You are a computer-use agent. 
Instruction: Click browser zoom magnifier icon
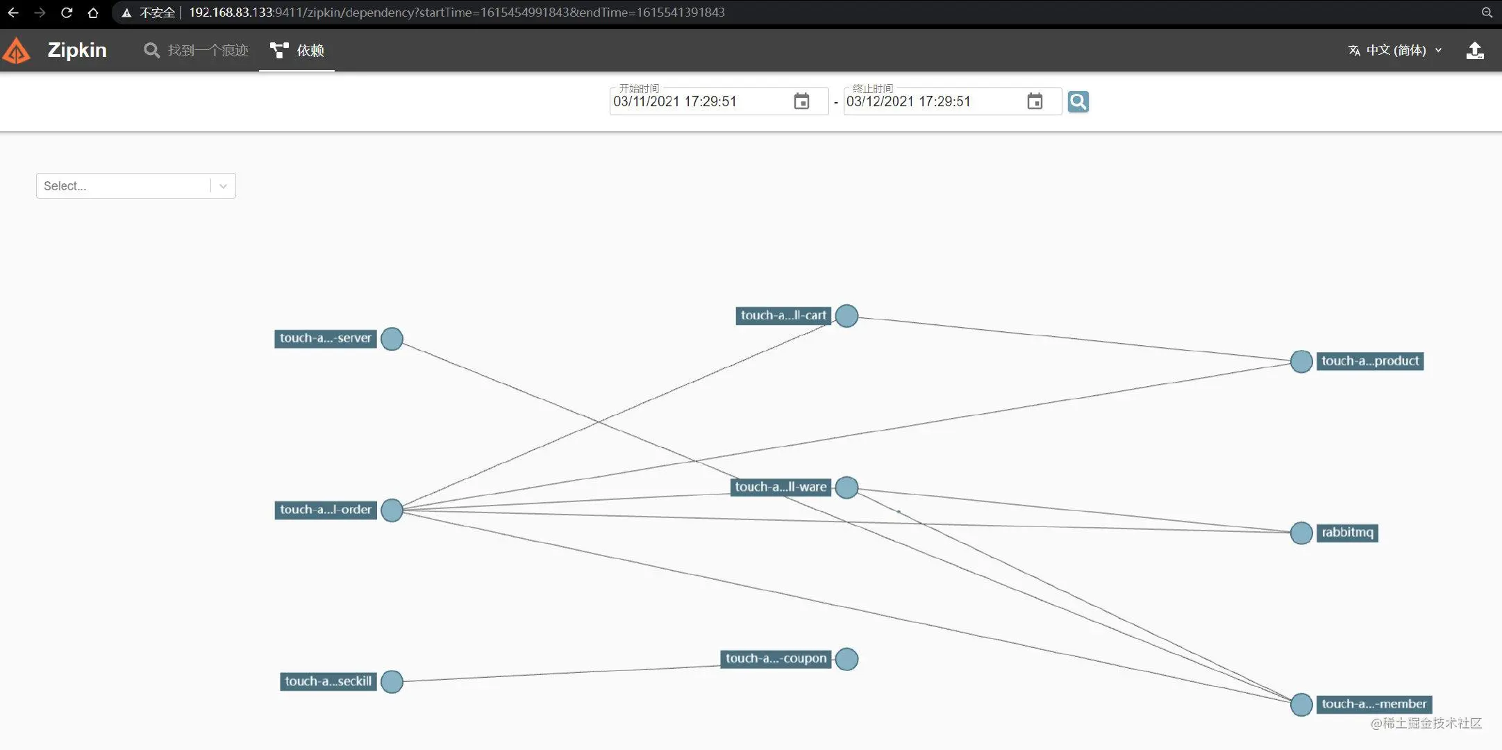point(1487,12)
